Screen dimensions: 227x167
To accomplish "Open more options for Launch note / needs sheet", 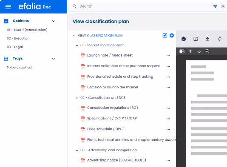I will [x=168, y=56].
